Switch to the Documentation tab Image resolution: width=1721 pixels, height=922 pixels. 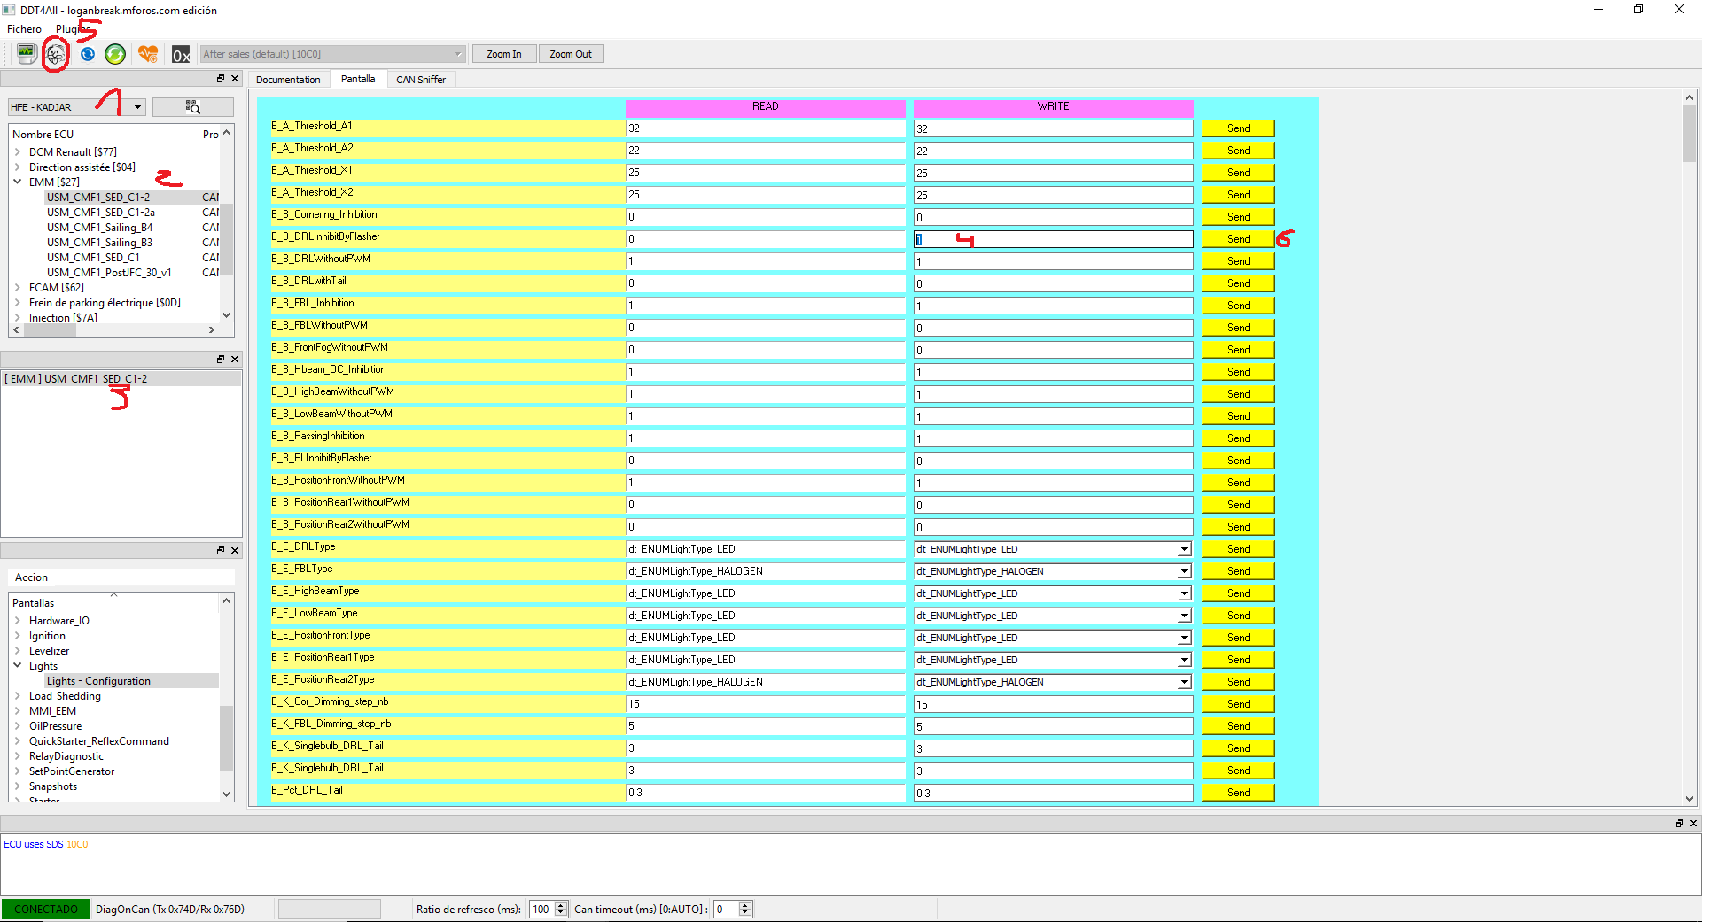pyautogui.click(x=288, y=80)
